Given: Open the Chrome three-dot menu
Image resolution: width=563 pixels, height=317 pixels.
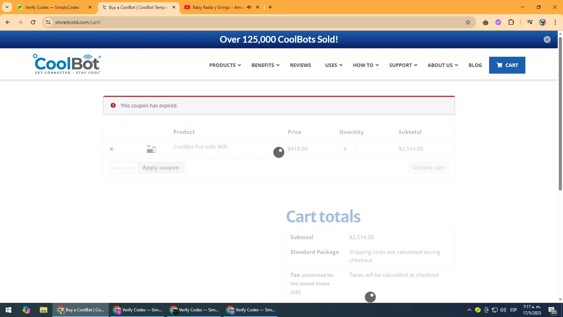Looking at the screenshot, I should pyautogui.click(x=555, y=22).
